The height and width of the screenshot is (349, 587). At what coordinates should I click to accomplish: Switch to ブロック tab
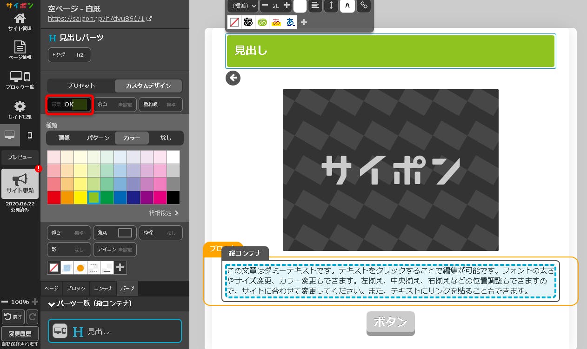76,289
